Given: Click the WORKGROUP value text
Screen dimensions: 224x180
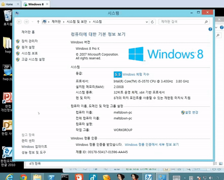Looking at the screenshot, I should (123, 130).
